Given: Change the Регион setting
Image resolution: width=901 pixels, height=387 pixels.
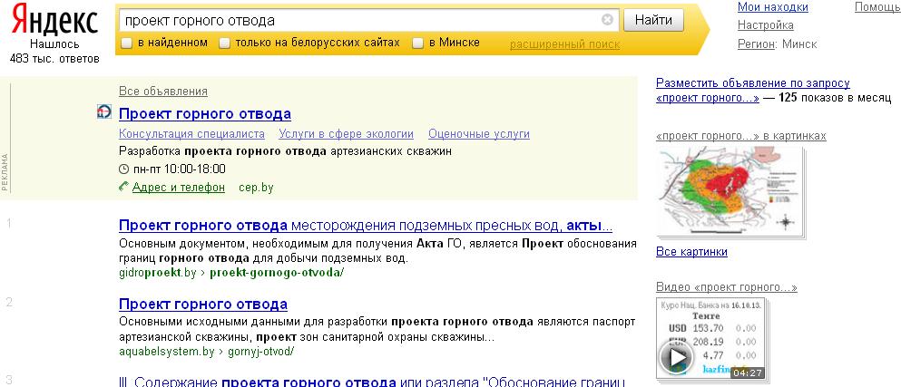Looking at the screenshot, I should pos(756,44).
